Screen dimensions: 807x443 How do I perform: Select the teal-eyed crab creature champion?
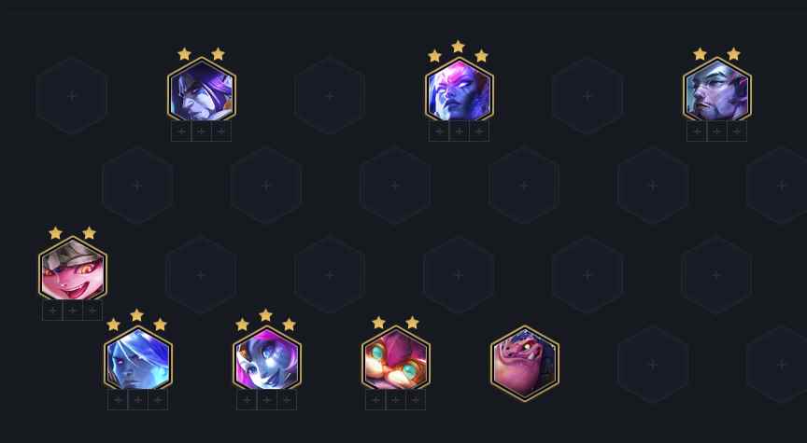click(x=395, y=360)
